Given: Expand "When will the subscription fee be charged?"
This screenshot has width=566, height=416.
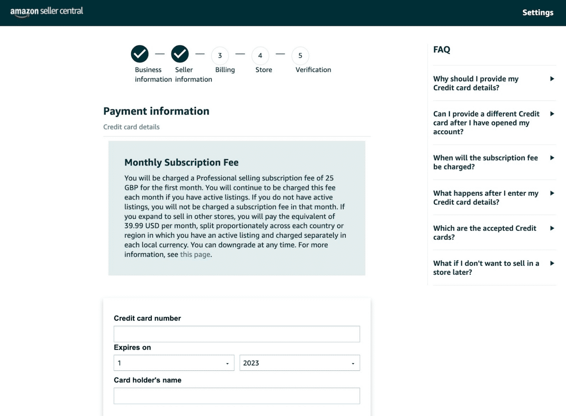Looking at the screenshot, I should [x=494, y=162].
